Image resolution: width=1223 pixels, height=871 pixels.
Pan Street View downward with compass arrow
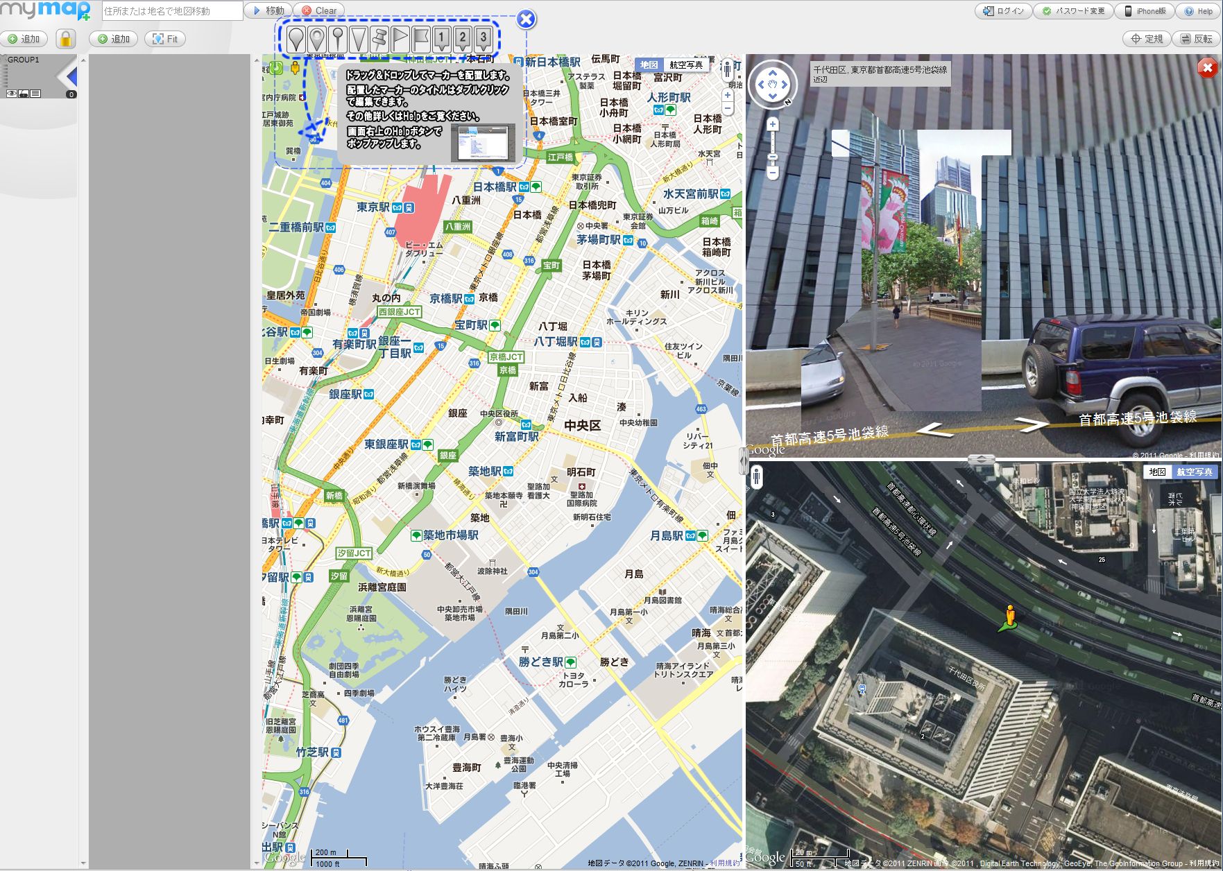tap(773, 98)
